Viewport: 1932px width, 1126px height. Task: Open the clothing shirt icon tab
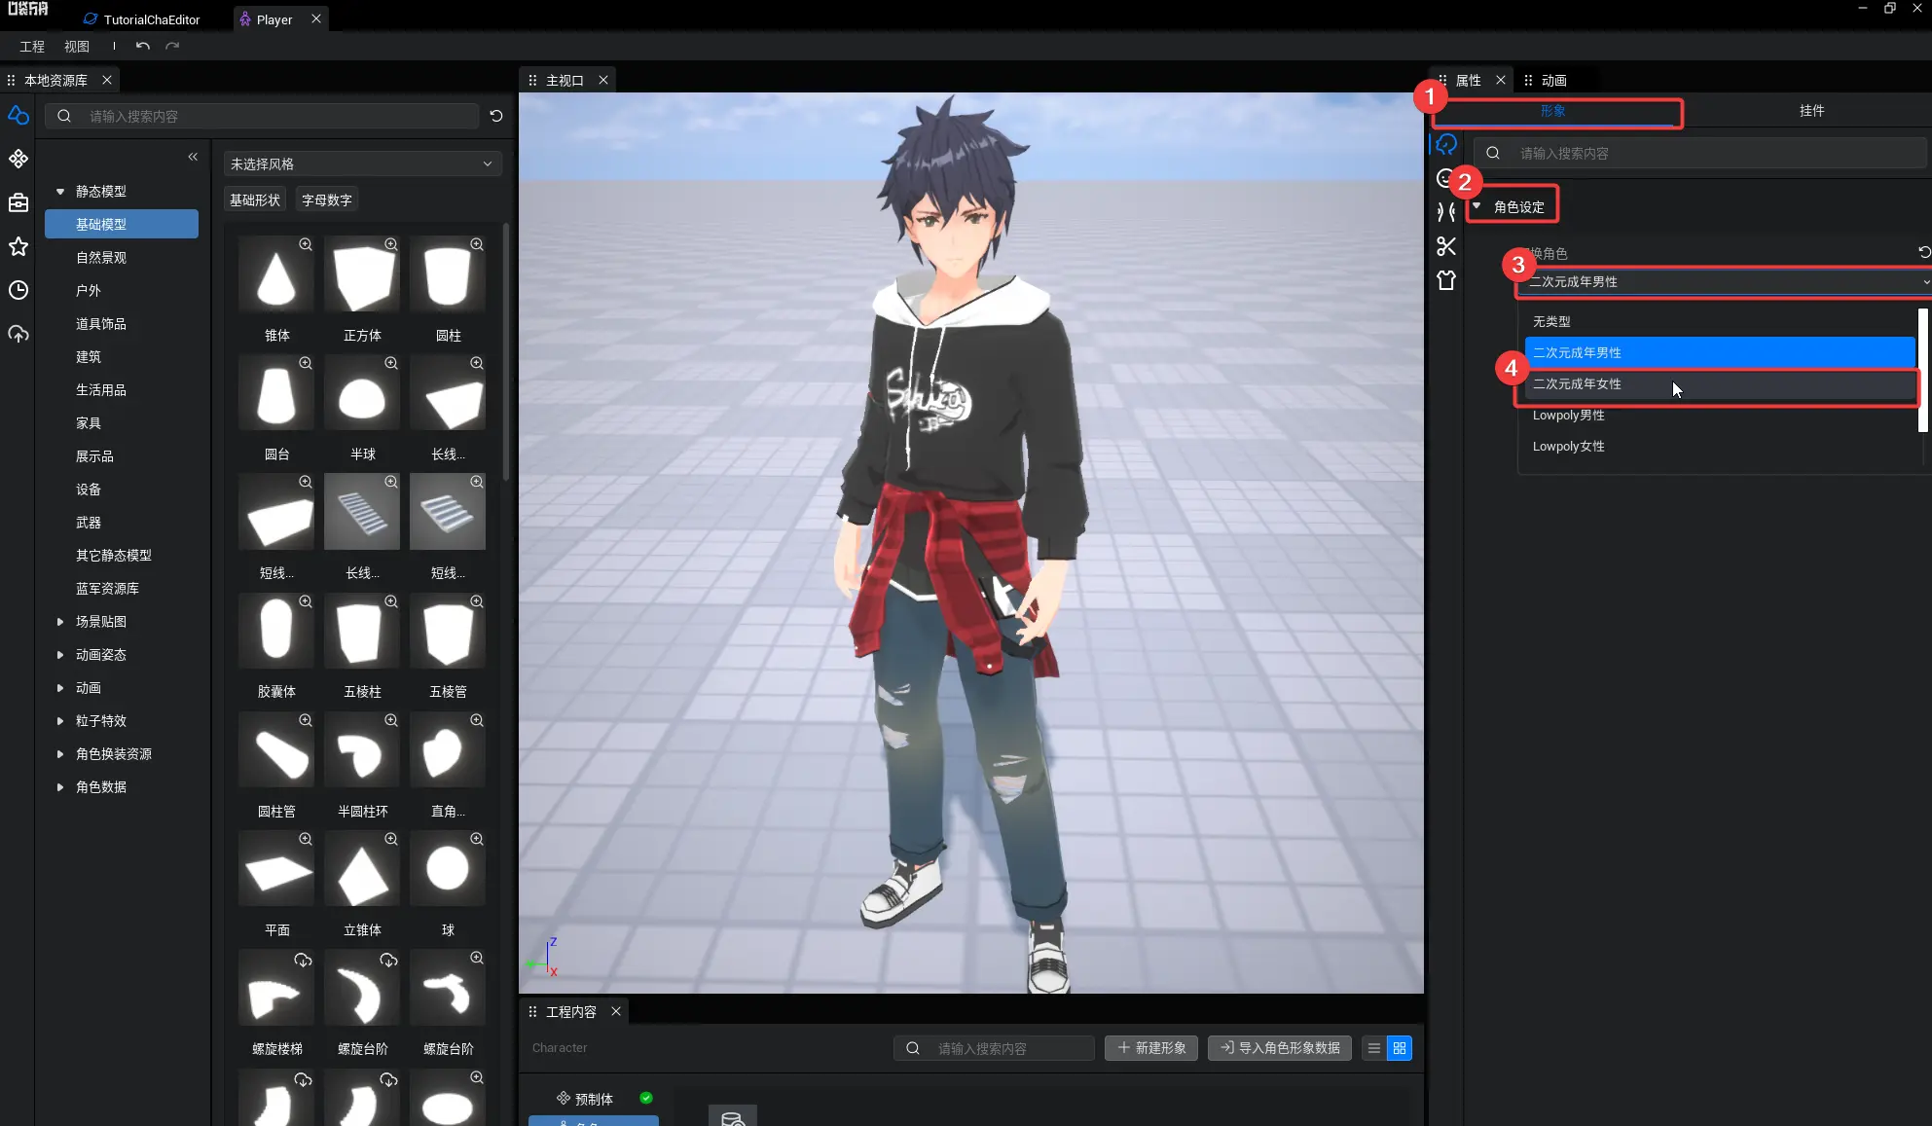tap(1446, 280)
